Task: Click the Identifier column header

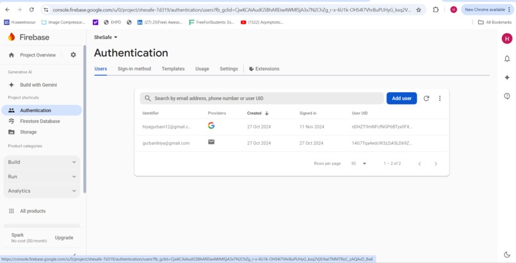Action: coord(150,113)
